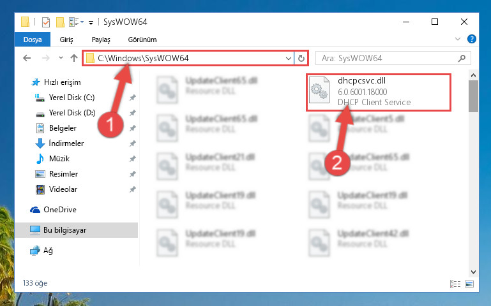491x306 pixels.
Task: Expand the ribbon with the chevron
Action: 458,39
